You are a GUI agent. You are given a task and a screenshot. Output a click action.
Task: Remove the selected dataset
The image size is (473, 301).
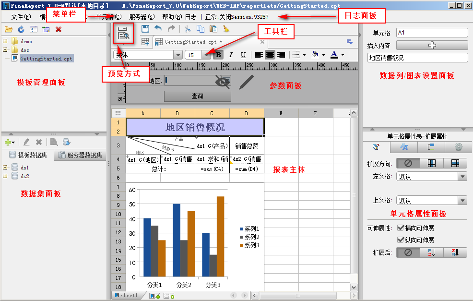[39, 142]
